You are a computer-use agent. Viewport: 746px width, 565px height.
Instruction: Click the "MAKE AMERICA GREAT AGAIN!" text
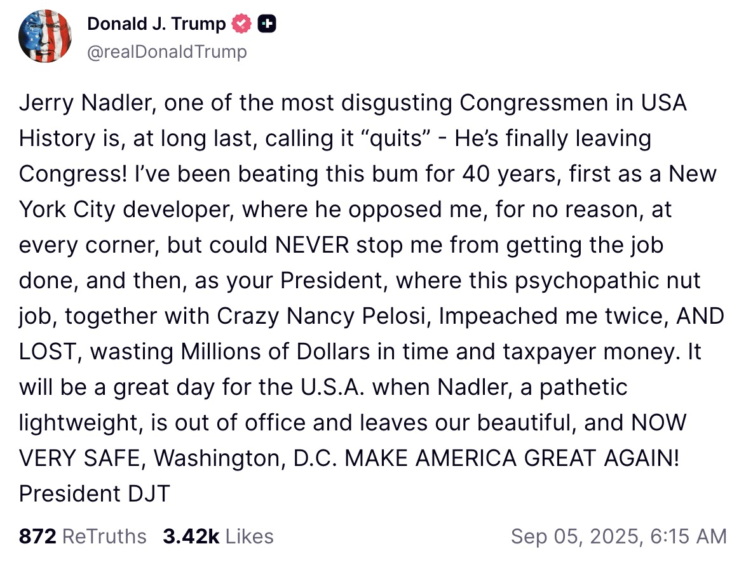click(x=512, y=458)
